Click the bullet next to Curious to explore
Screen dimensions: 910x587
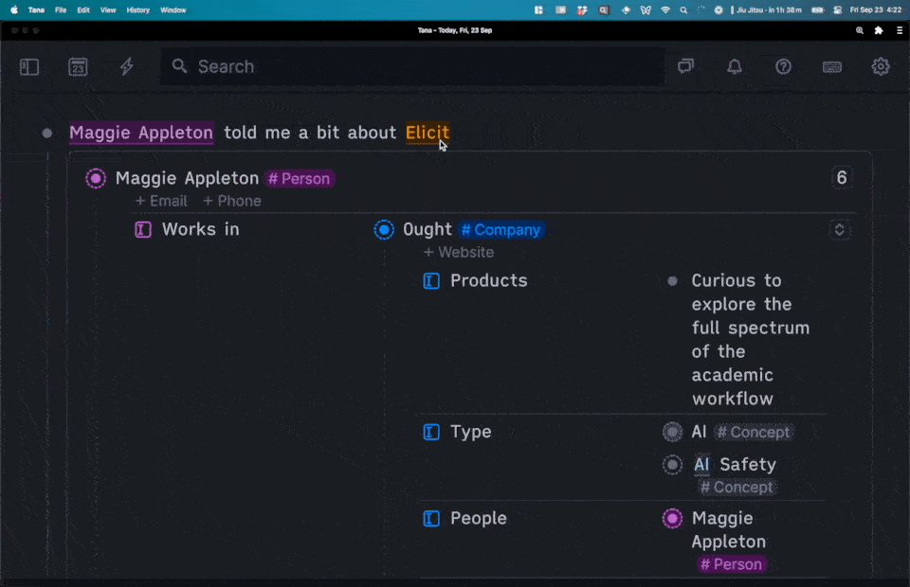point(672,281)
